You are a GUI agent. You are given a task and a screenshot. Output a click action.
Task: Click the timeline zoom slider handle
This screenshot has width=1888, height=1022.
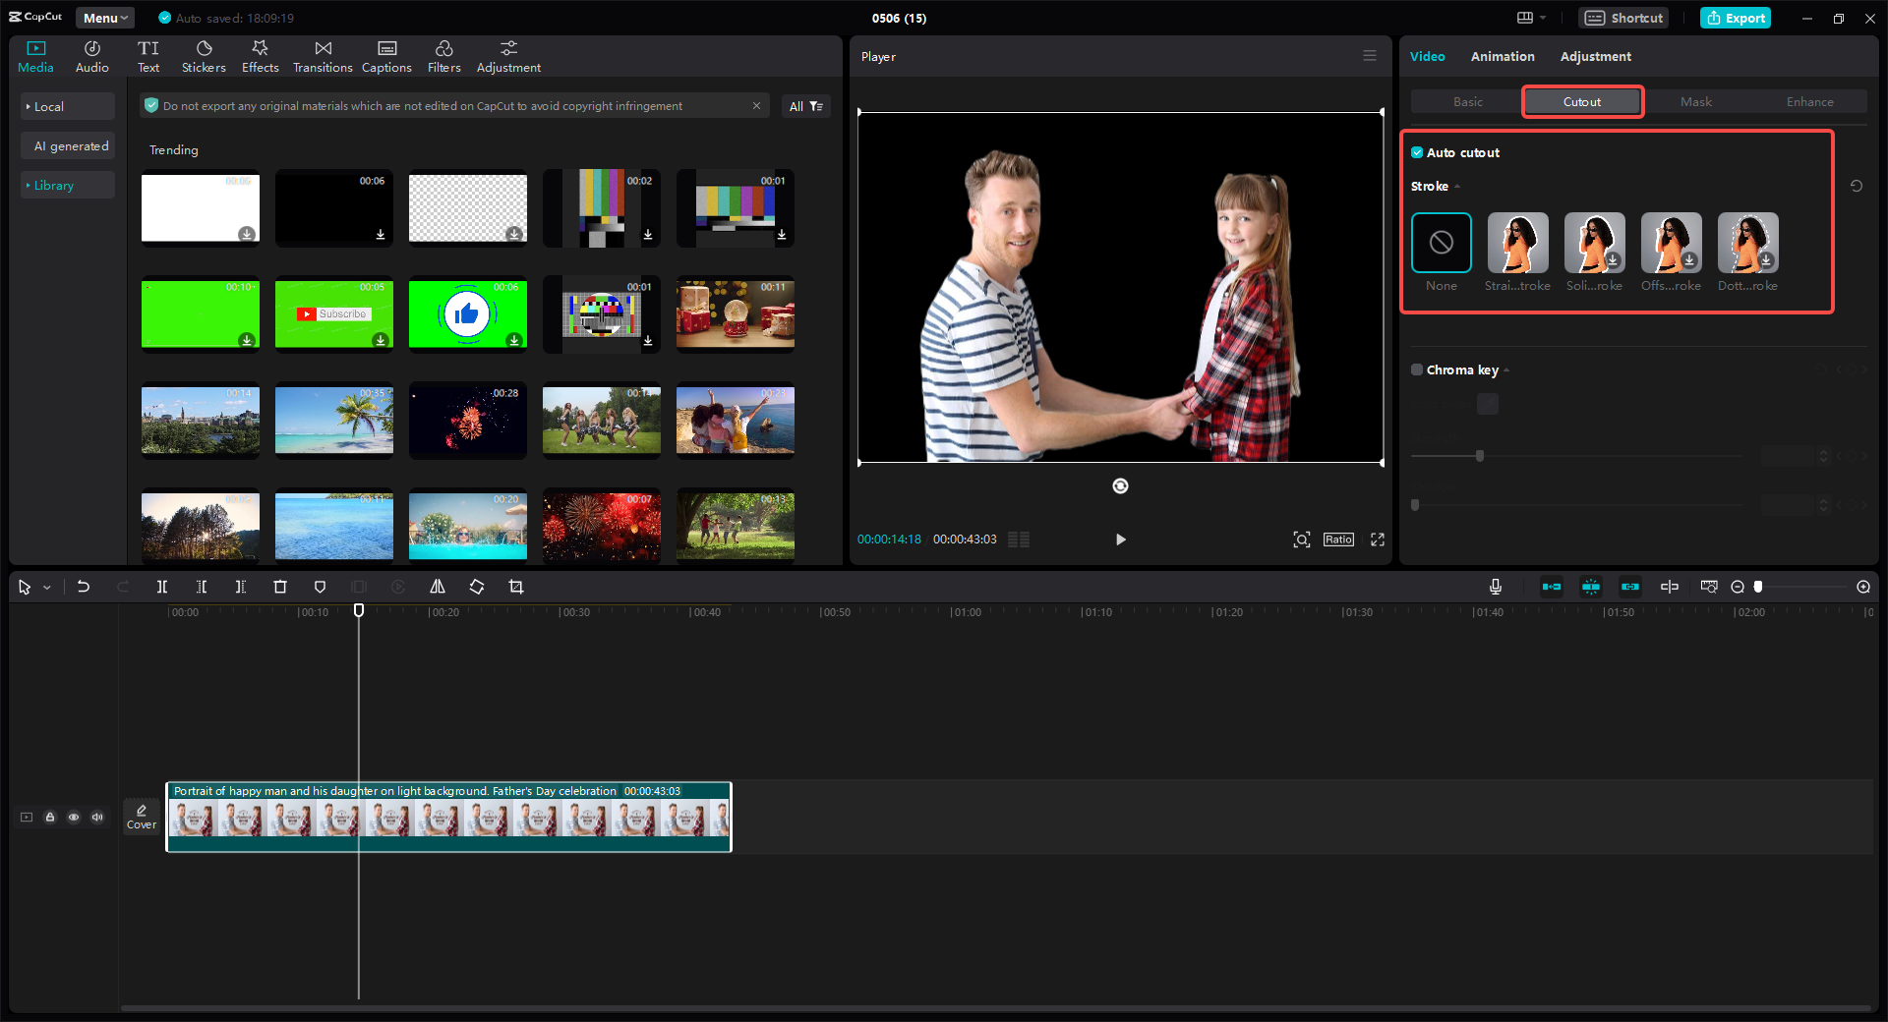point(1758,587)
